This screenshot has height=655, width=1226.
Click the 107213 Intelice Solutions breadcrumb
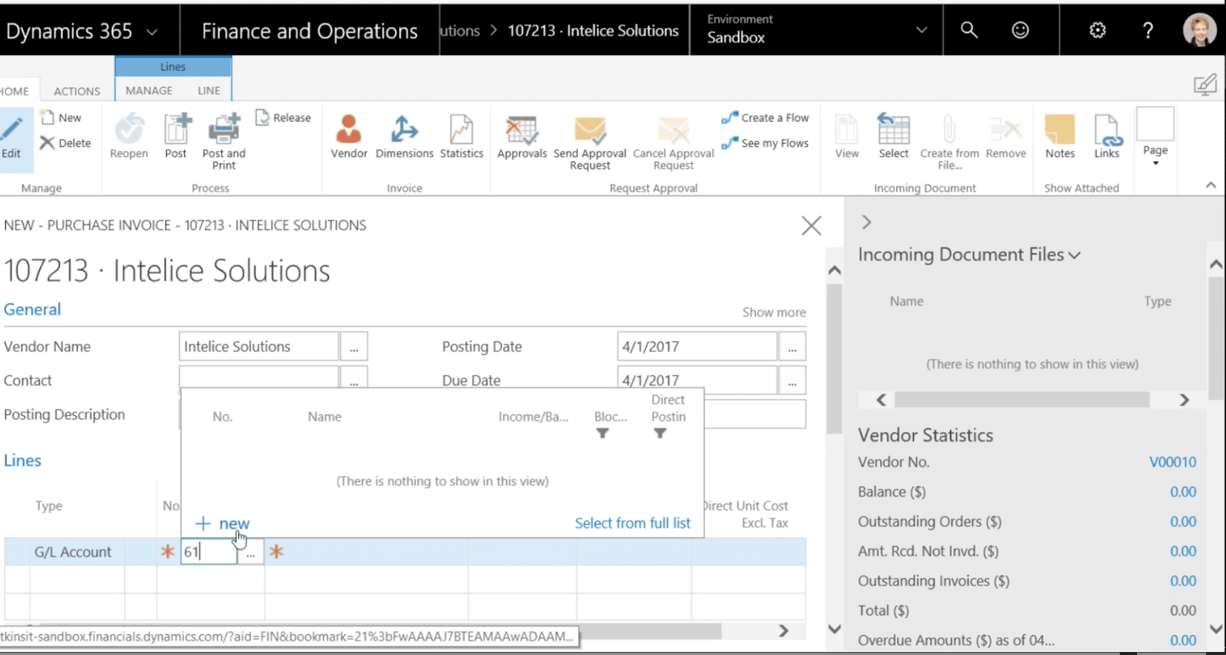click(x=593, y=30)
